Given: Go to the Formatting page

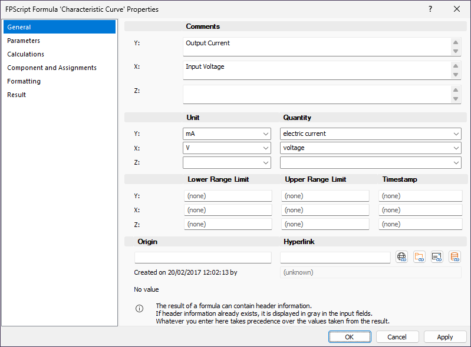Looking at the screenshot, I should tap(24, 81).
